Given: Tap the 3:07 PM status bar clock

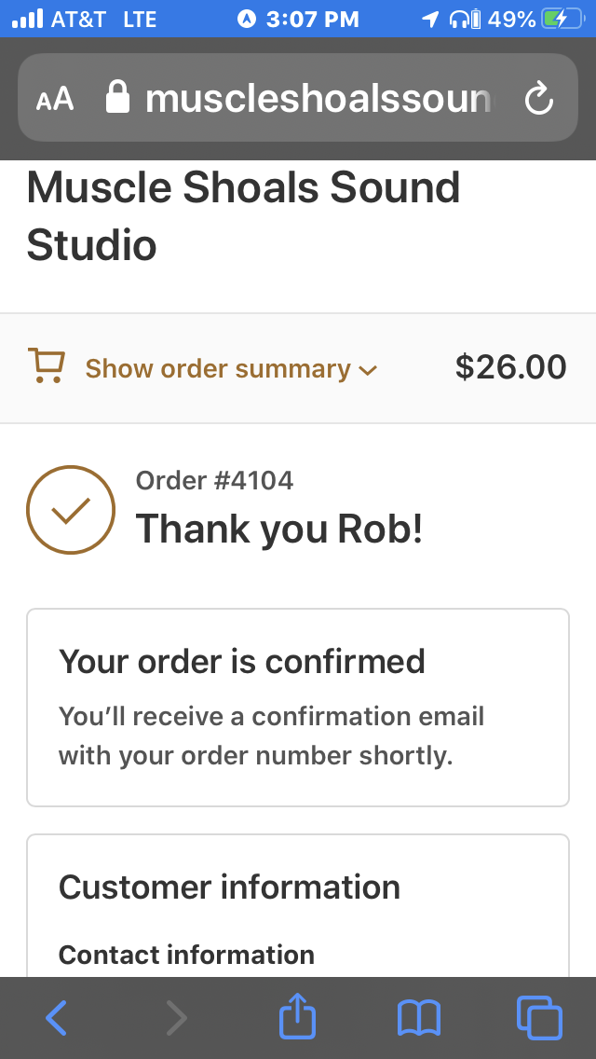Looking at the screenshot, I should click(x=313, y=19).
